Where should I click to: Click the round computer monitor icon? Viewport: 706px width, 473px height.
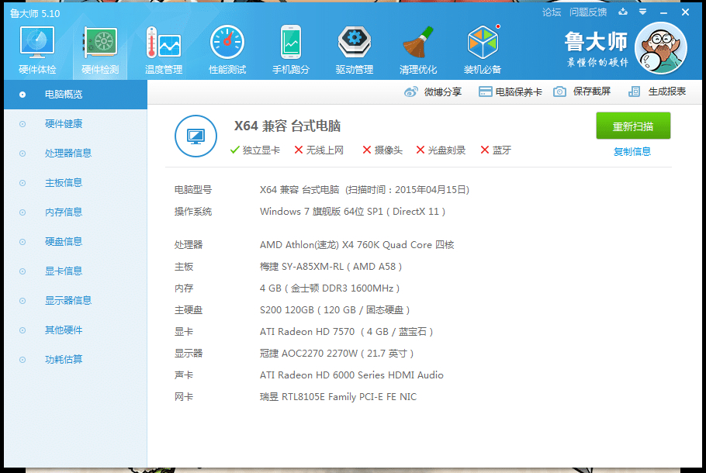click(196, 136)
